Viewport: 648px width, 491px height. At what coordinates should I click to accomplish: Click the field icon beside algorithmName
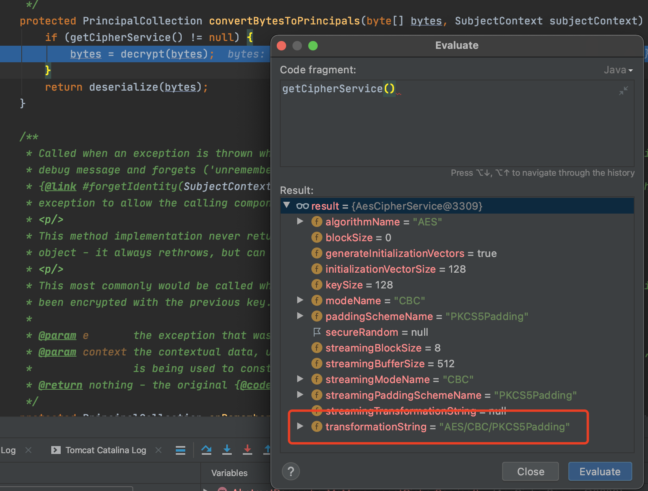coord(317,221)
